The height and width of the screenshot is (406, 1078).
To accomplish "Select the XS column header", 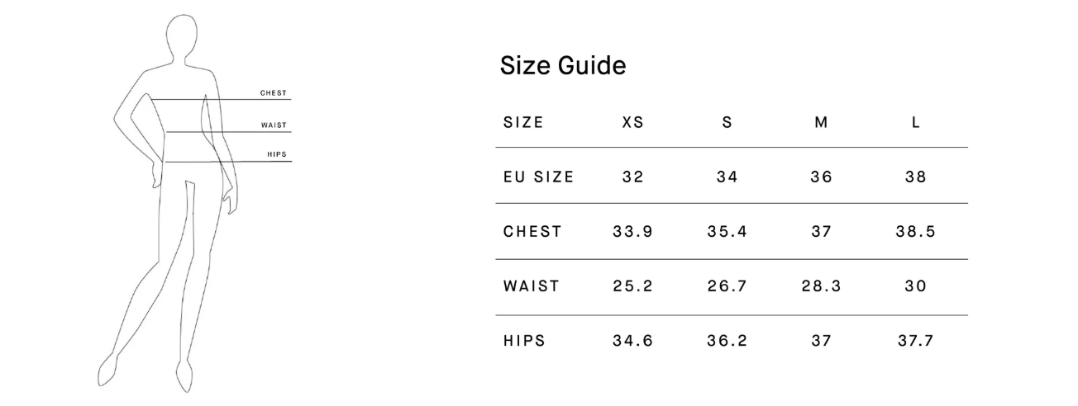I will pos(632,122).
